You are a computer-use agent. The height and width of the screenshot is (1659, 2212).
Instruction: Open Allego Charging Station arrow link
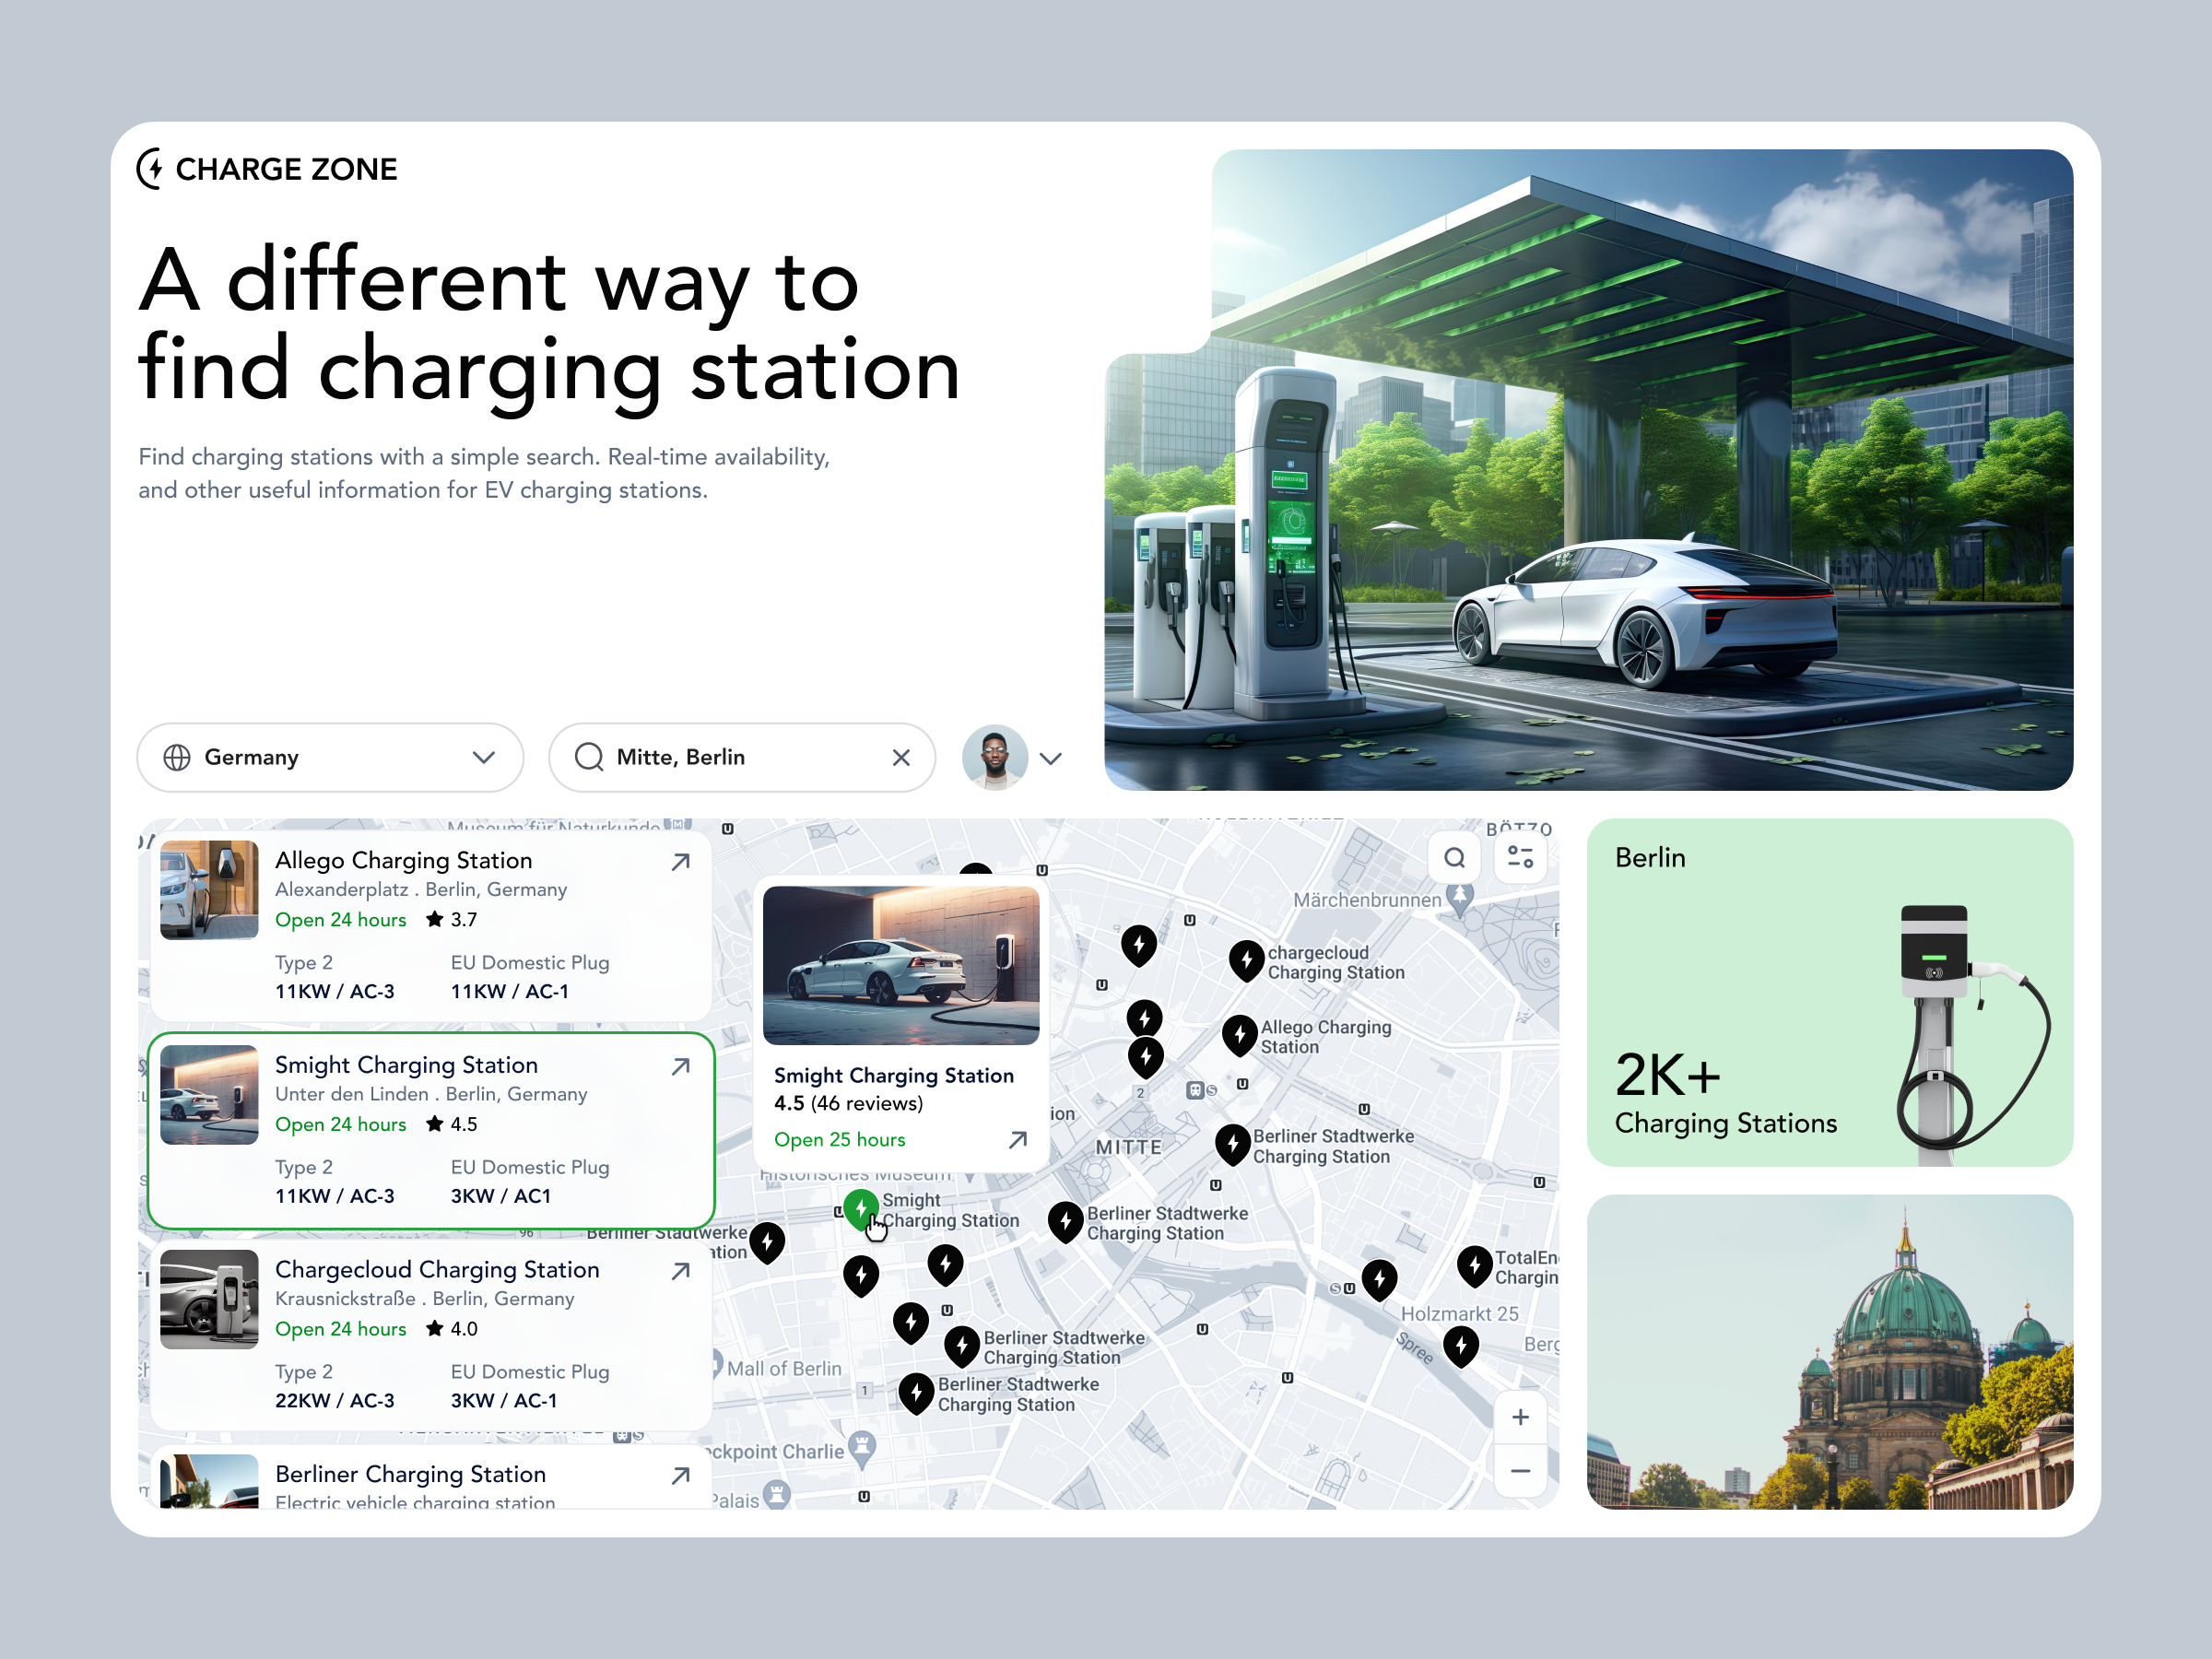(x=681, y=861)
